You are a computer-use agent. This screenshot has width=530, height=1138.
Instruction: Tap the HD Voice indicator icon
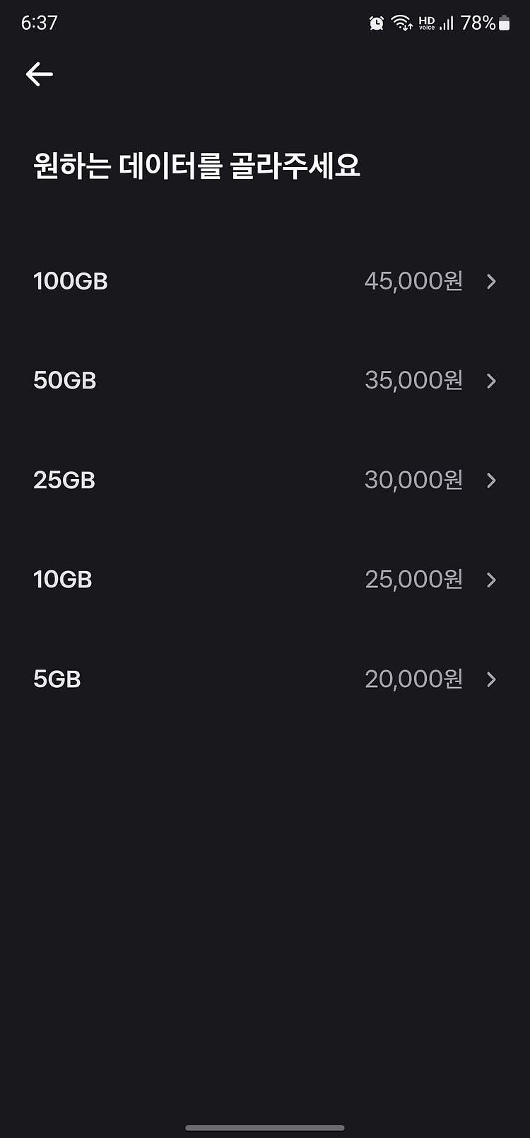427,23
